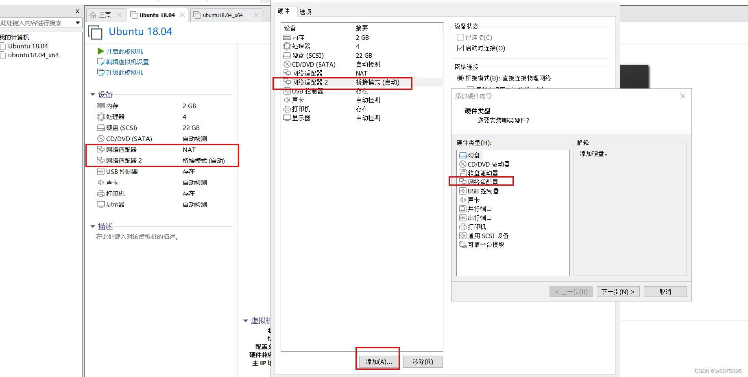Open the library search dropdown arrow
Viewport: 748px width, 377px height.
(78, 23)
